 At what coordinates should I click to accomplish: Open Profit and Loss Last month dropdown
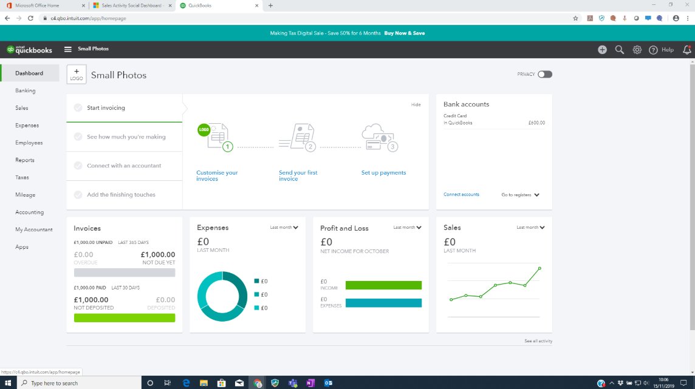tap(407, 228)
